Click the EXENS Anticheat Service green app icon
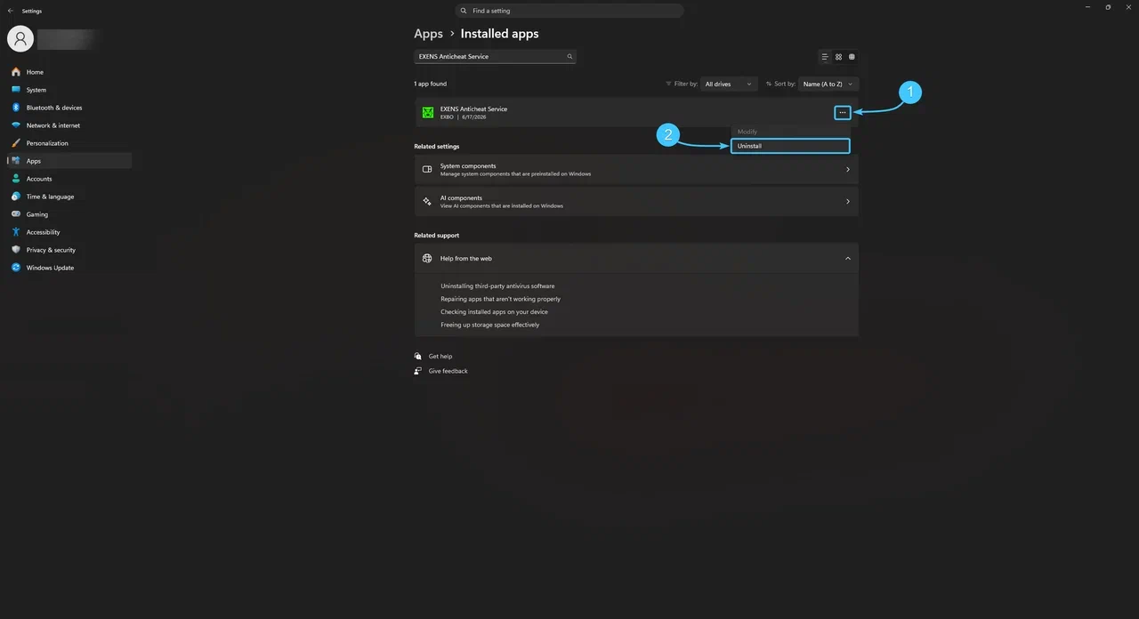1139x619 pixels. pos(428,112)
